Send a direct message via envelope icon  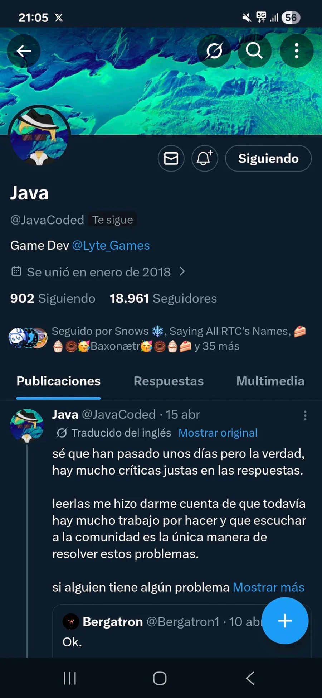[171, 158]
